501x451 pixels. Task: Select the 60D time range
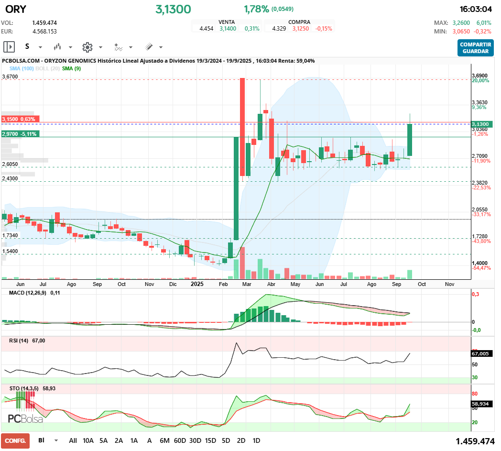point(180,441)
